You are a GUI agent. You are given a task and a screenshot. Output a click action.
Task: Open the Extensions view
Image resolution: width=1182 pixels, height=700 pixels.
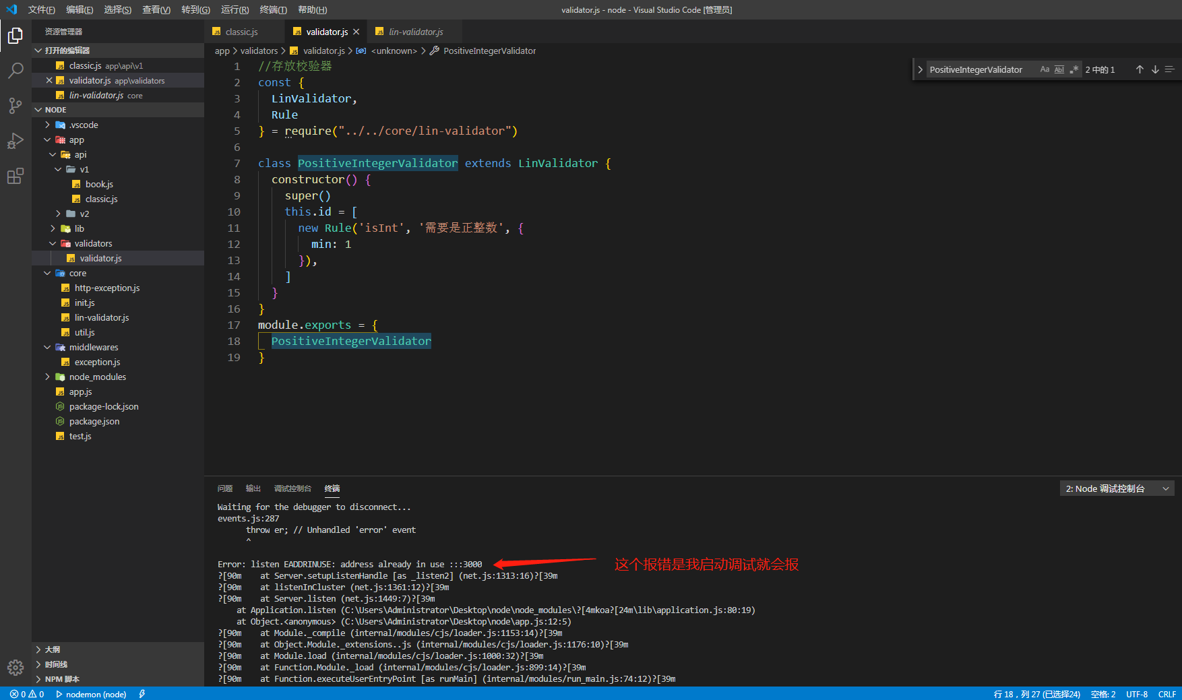(15, 176)
